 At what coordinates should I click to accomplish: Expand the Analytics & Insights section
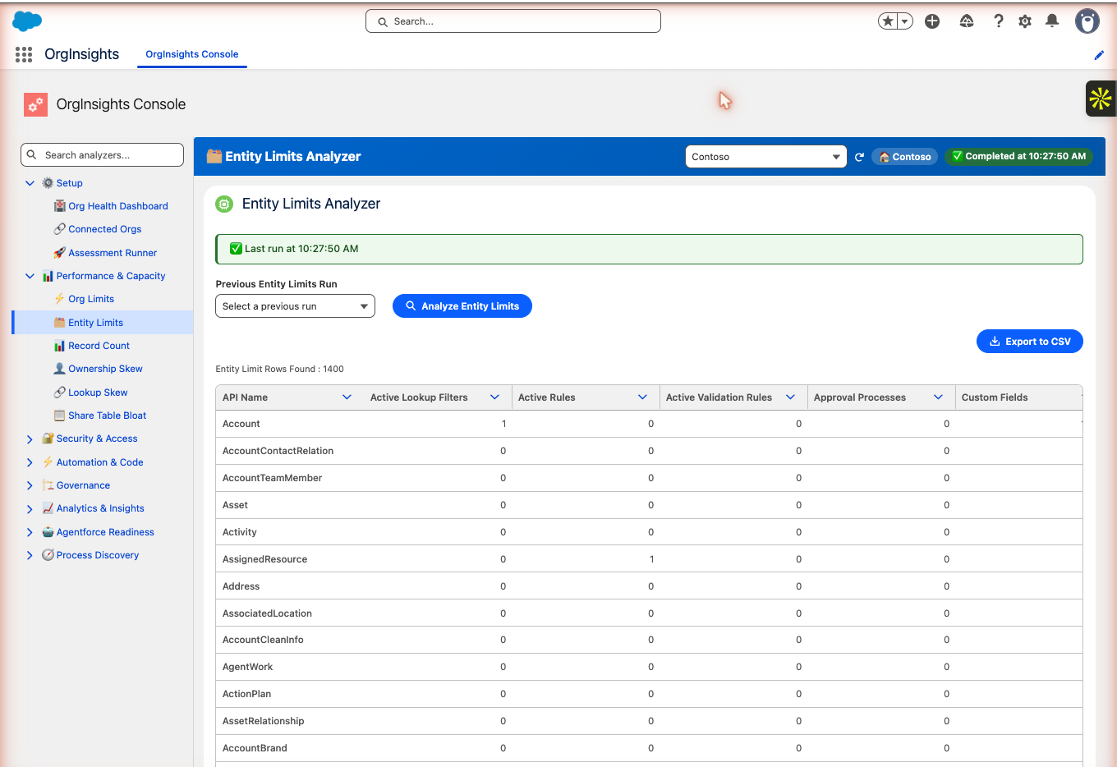[30, 509]
